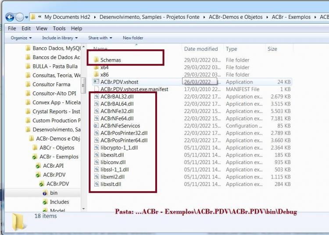Image resolution: width=329 pixels, height=235 pixels.
Task: Open Consultas, Teoria tree folder
Action: coord(53,75)
